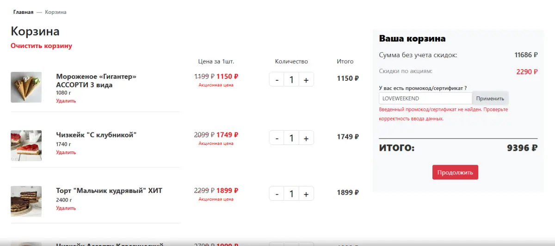Decrease quantity of Торт "Мальчик кудрявый"
Image resolution: width=555 pixels, height=246 pixels.
pos(277,193)
